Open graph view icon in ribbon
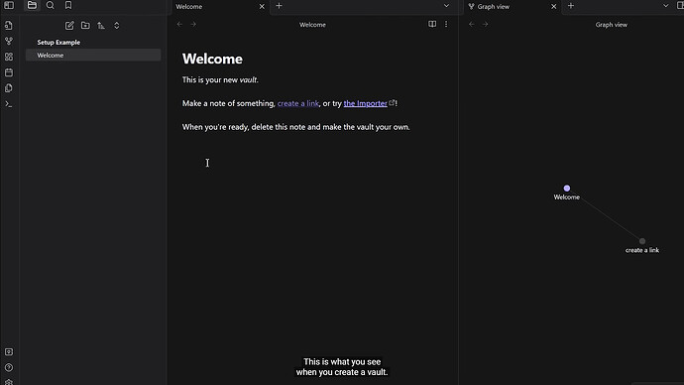 (x=9, y=41)
